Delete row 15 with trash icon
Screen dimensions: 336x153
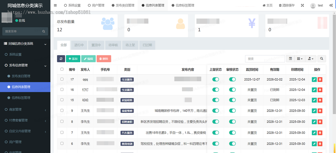click(320, 100)
